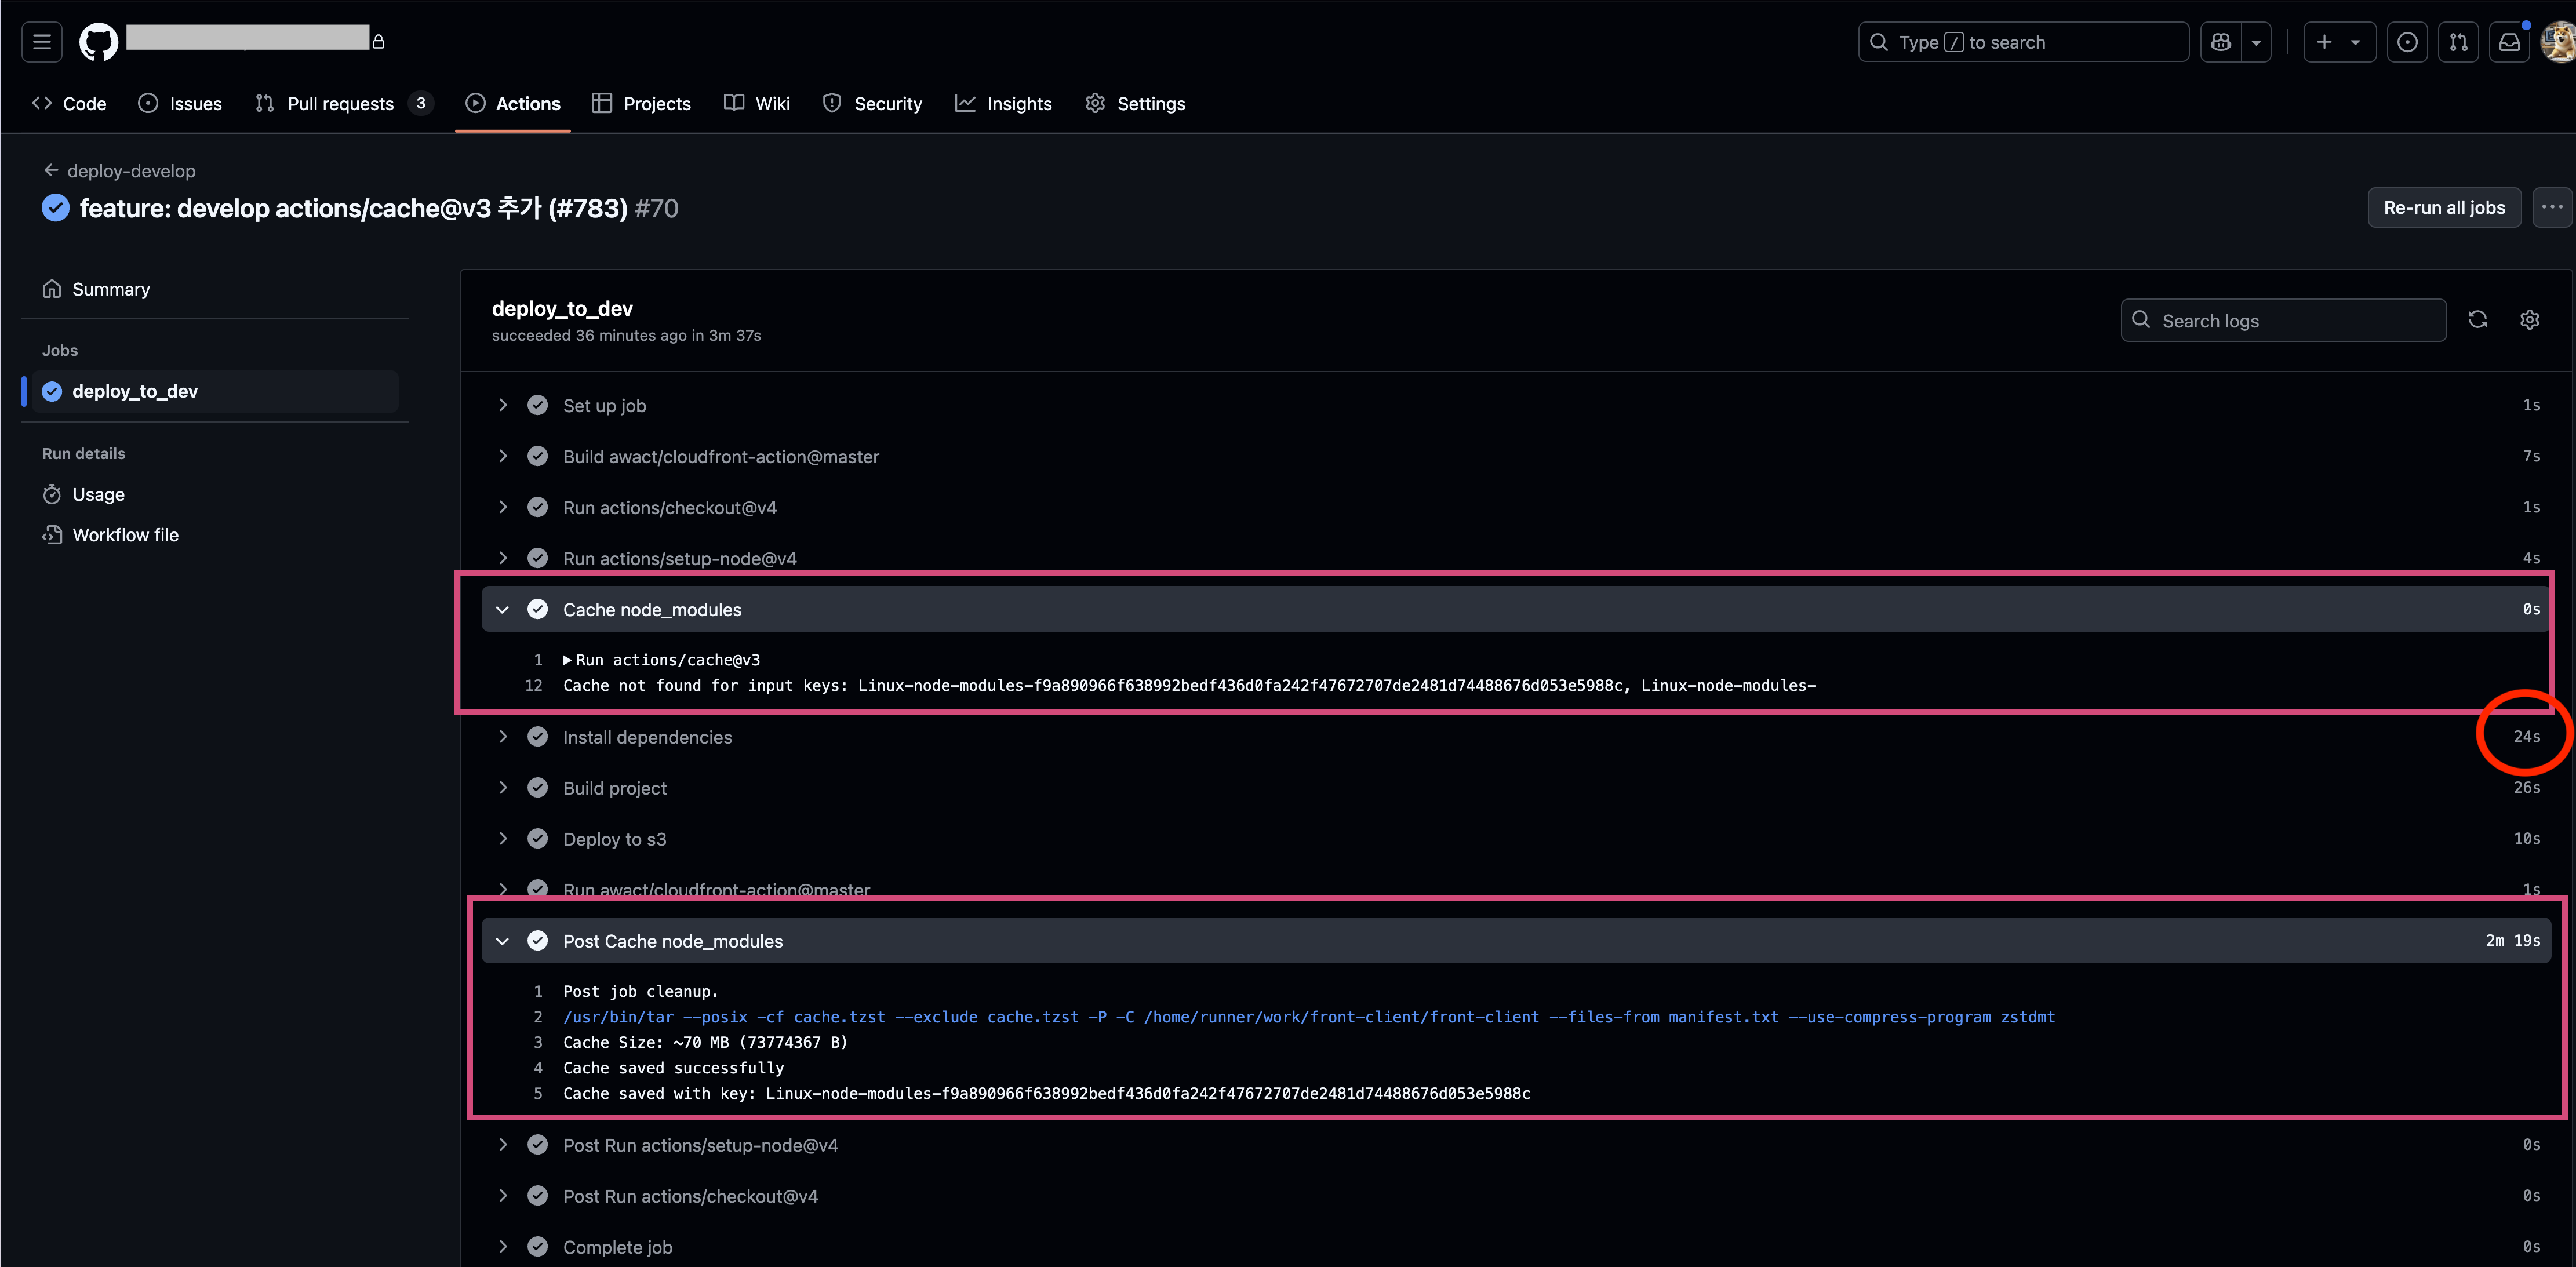Open GitHub Copilot from the header
Viewport: 2576px width, 1267px height.
click(x=2221, y=41)
